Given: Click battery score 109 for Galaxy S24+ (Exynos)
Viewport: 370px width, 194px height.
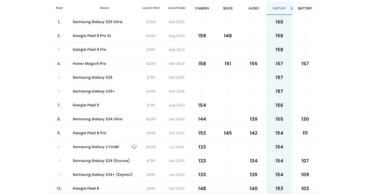Looking at the screenshot, I should pos(305,175).
